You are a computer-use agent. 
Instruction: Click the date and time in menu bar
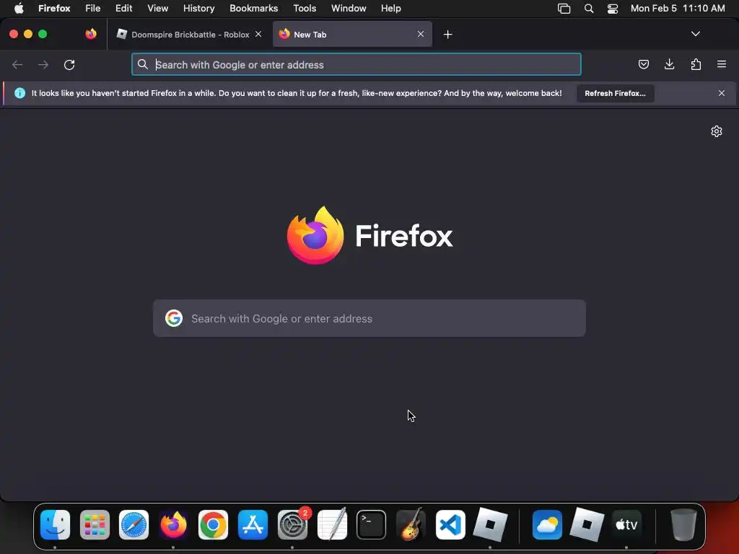[678, 9]
